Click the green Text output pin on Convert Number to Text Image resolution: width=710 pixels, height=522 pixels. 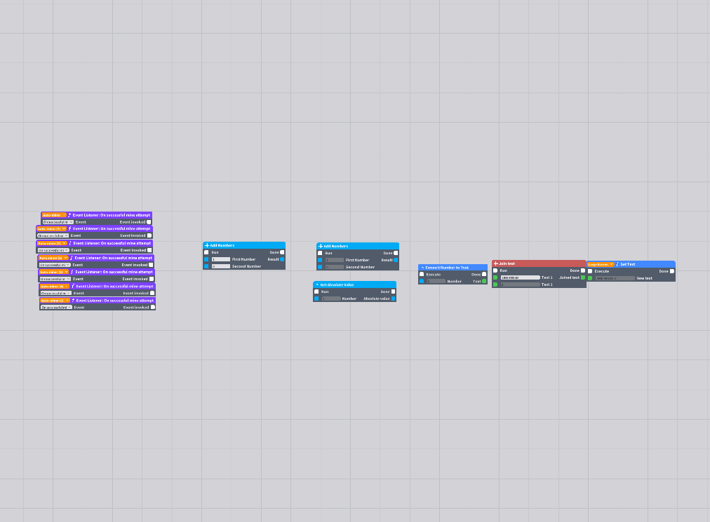click(484, 282)
